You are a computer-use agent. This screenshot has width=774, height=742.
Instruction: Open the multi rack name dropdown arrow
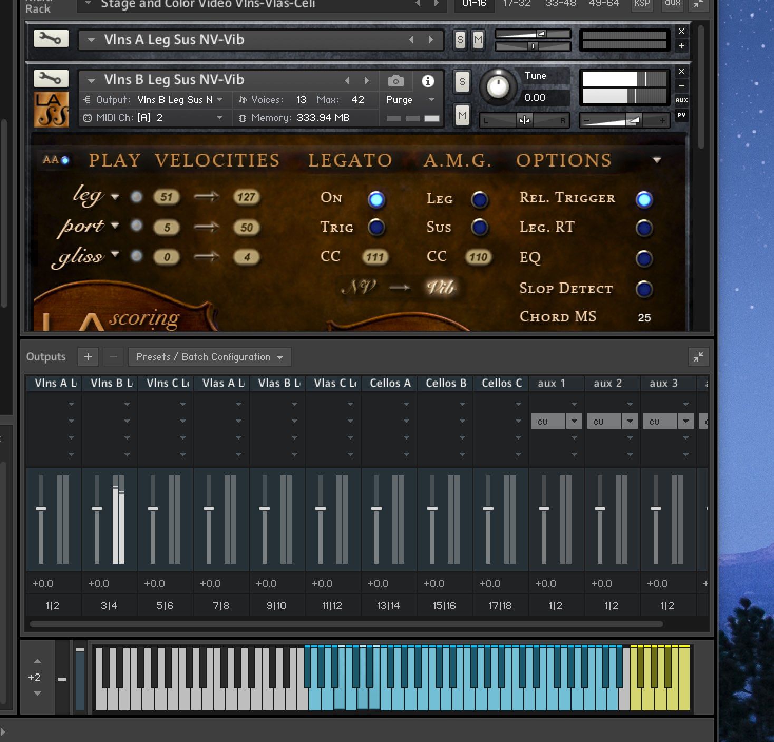tap(88, 4)
